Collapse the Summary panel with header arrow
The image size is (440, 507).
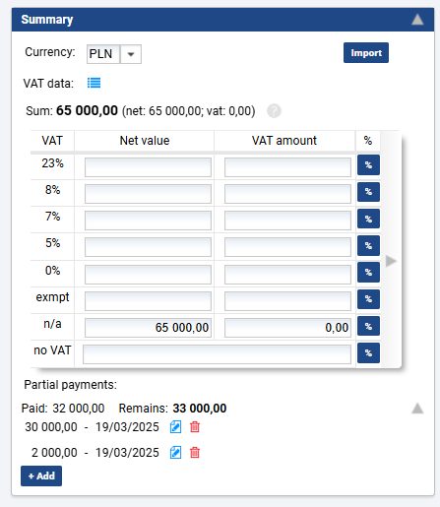tap(417, 20)
